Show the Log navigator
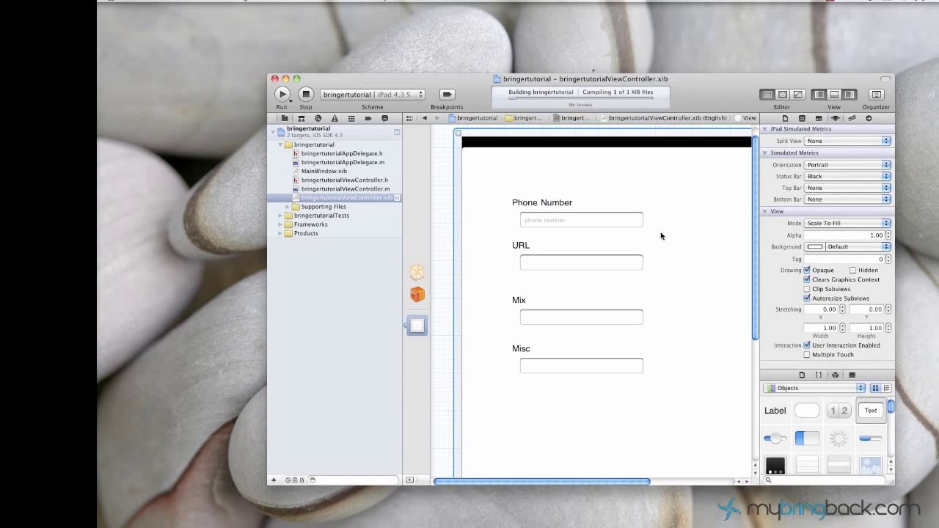The image size is (939, 528). click(x=384, y=118)
